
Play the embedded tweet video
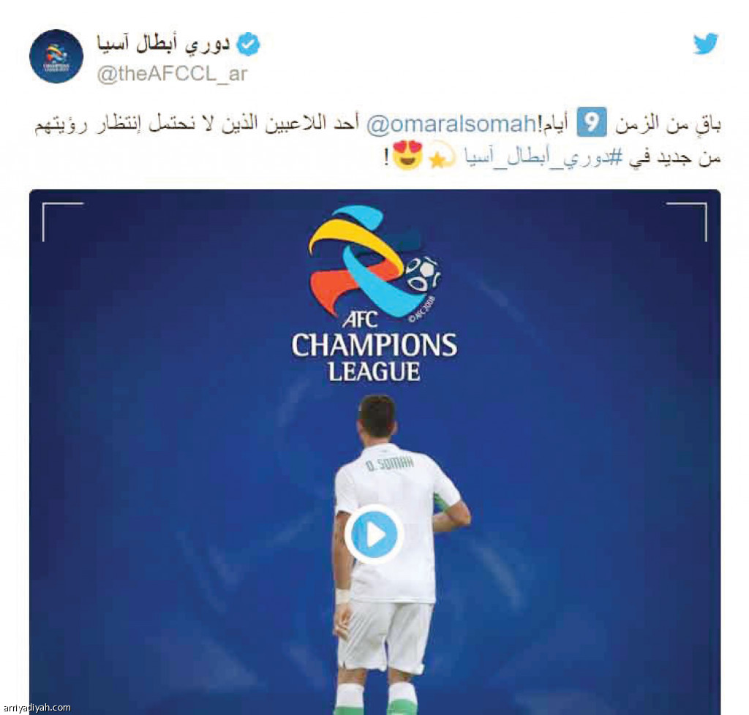coord(374,534)
